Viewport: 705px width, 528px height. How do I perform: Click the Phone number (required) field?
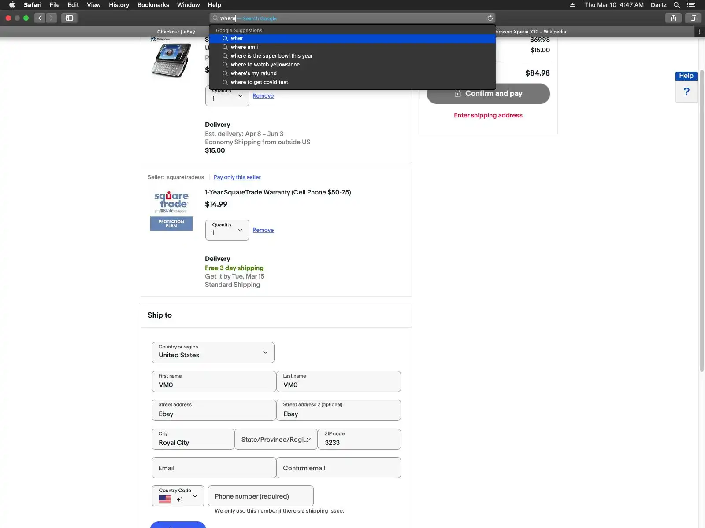point(260,496)
